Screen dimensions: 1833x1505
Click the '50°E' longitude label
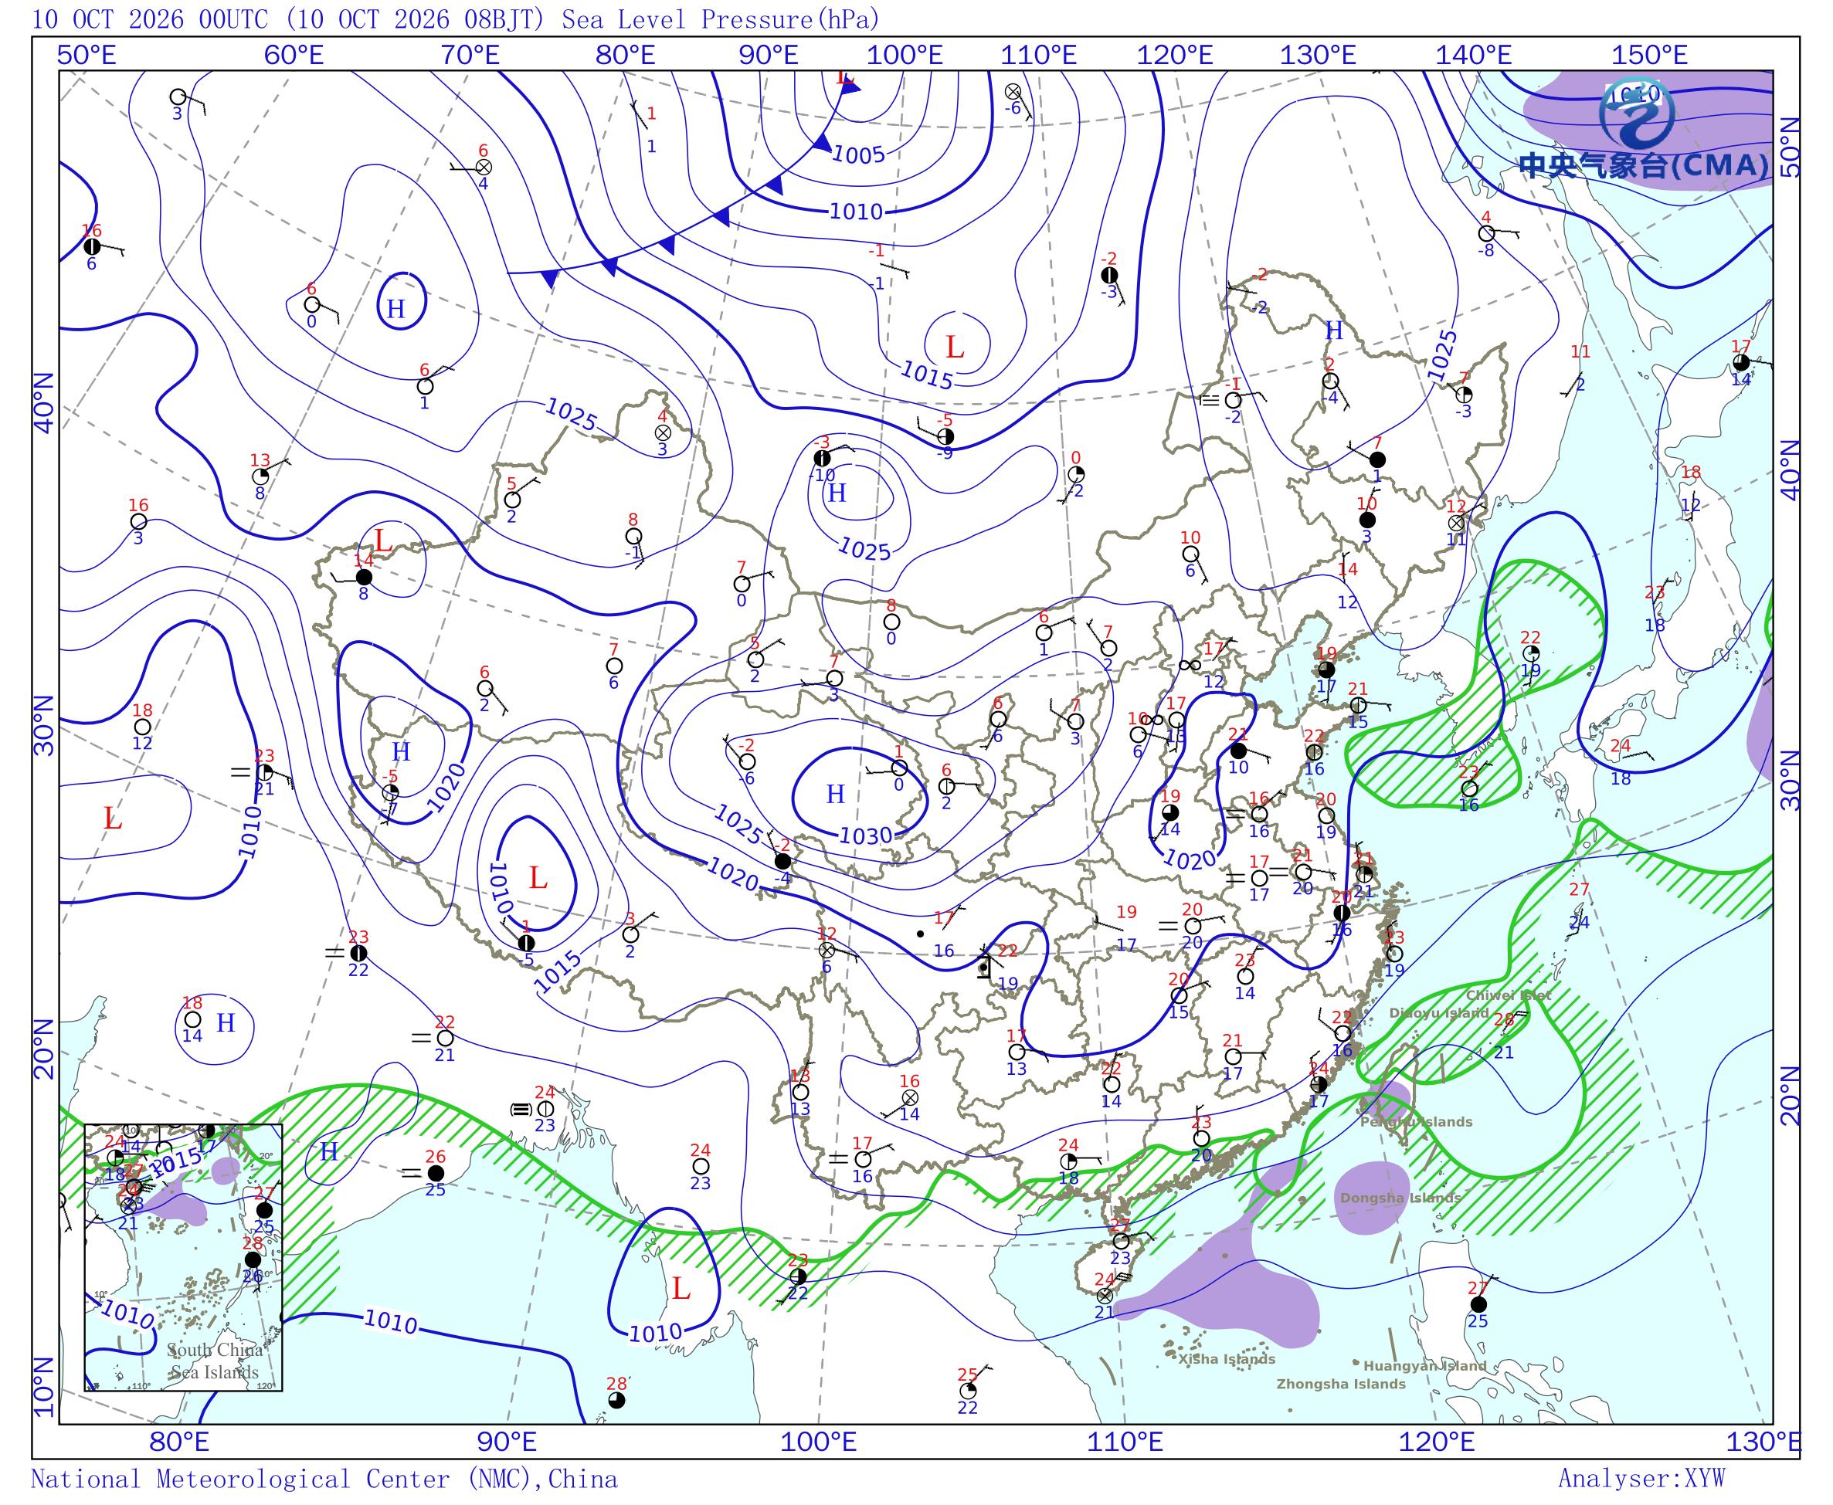pos(86,56)
